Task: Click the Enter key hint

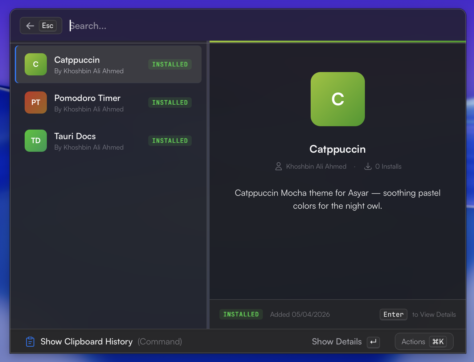Action: 393,315
